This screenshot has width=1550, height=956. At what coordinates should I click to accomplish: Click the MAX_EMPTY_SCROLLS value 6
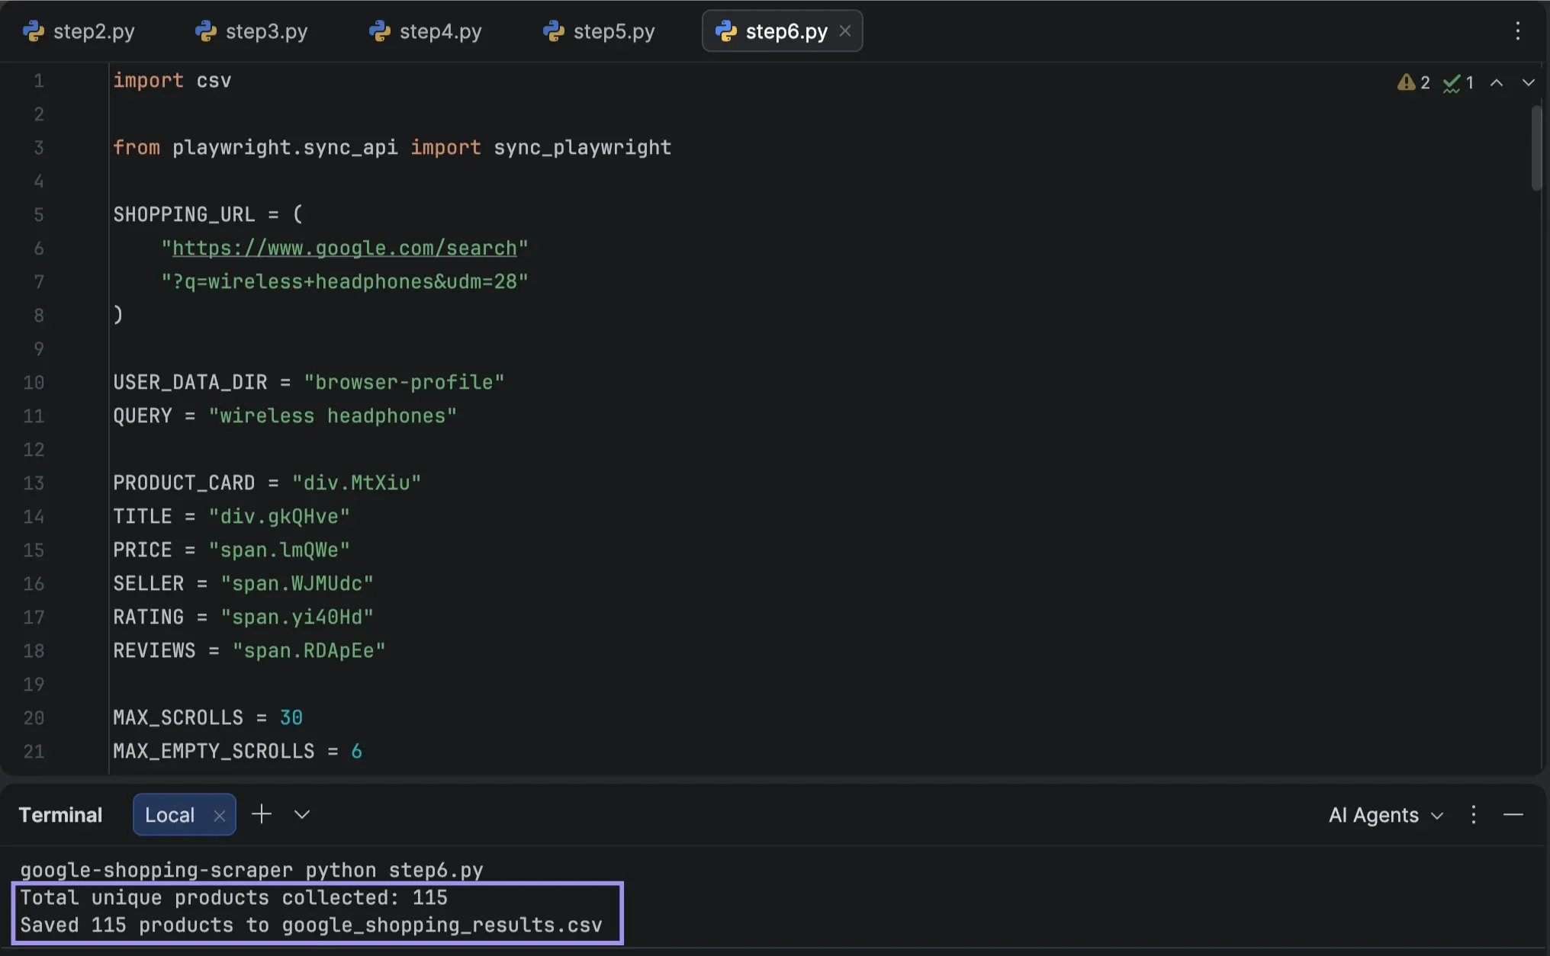point(356,752)
